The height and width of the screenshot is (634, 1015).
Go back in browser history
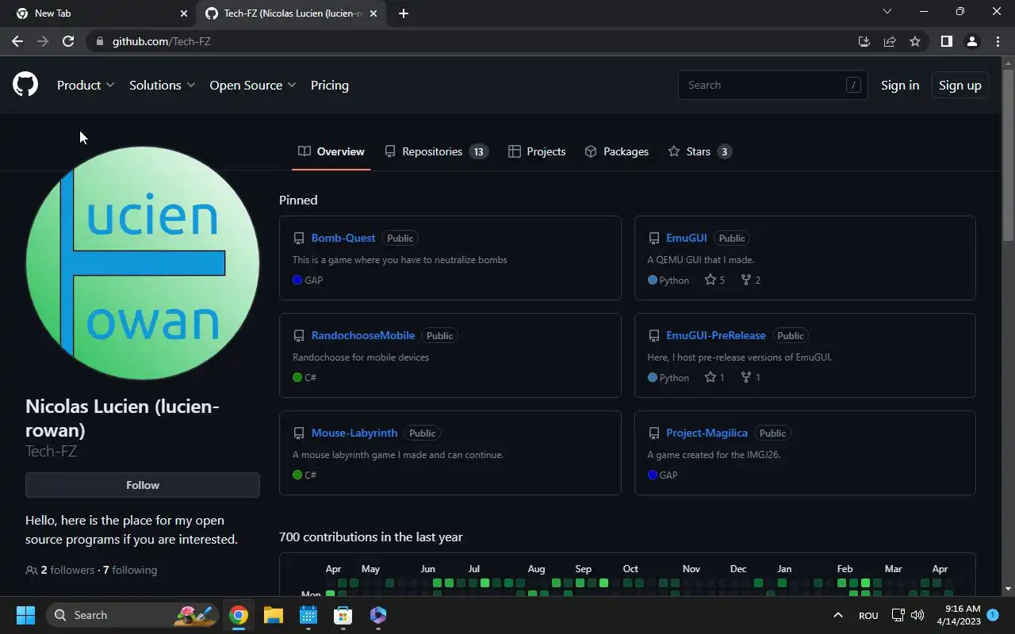tap(17, 41)
